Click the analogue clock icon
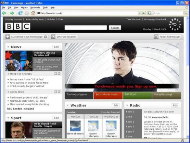 point(175,24)
